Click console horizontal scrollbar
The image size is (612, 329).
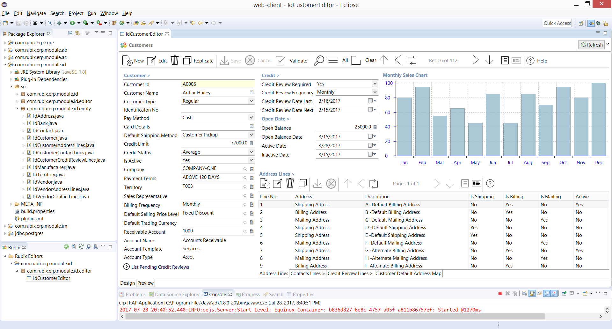[x=335, y=317]
